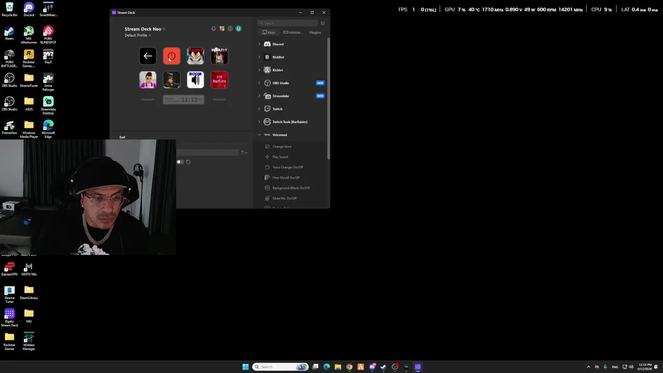Image resolution: width=663 pixels, height=373 pixels.
Task: Click the reset arrow beside the switch
Action: click(188, 162)
